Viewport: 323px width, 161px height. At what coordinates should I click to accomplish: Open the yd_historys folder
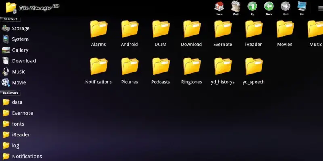222,71
